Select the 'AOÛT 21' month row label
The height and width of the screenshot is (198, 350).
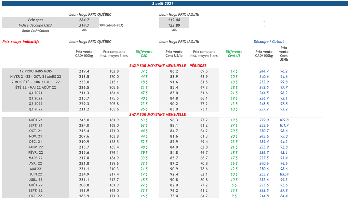36,120
